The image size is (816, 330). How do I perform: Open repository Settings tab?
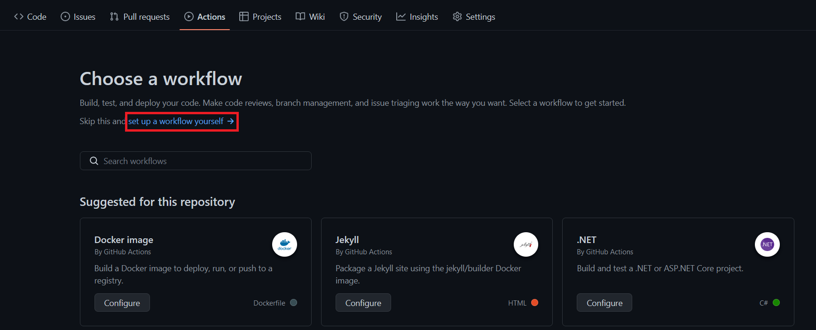[x=474, y=17]
